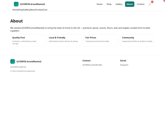Click the About page heading
The height and width of the screenshot is (124, 165).
pyautogui.click(x=16, y=21)
